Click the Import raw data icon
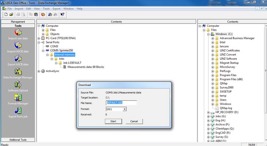The width and height of the screenshot is (267, 146). click(18, 32)
